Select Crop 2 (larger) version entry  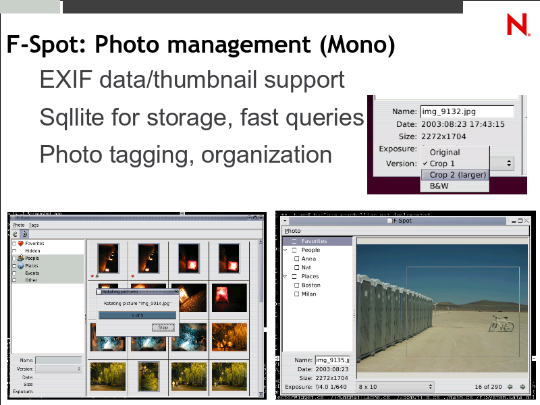pos(454,175)
